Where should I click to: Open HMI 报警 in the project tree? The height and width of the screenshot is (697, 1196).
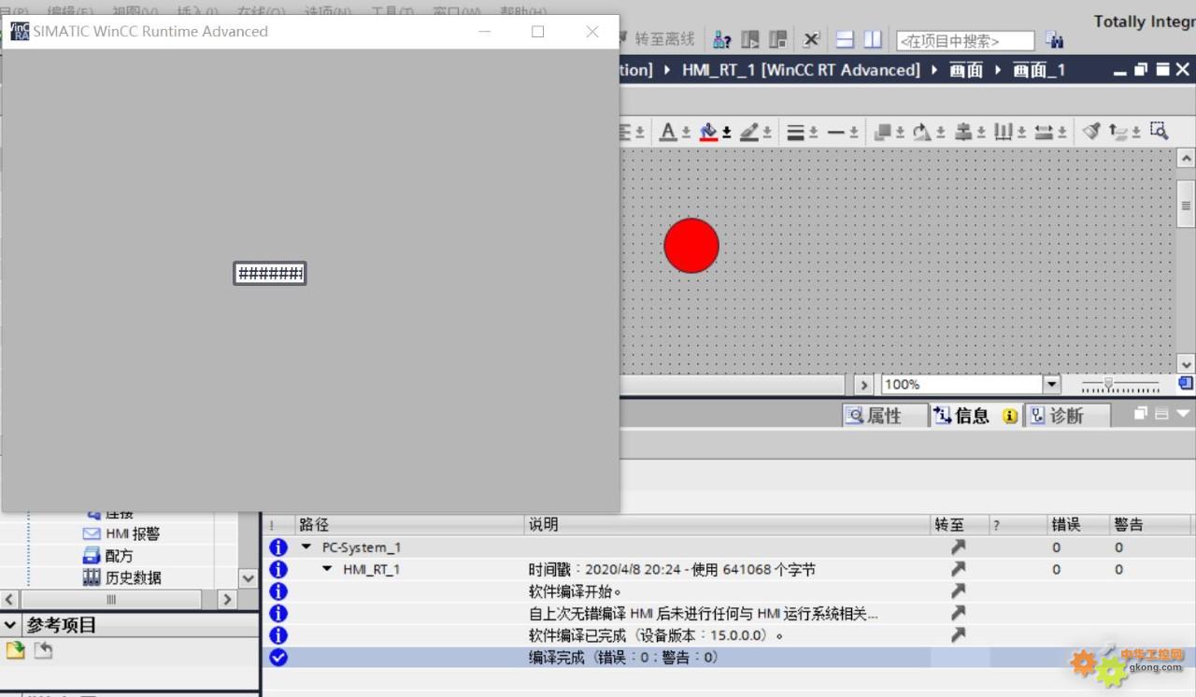(121, 533)
